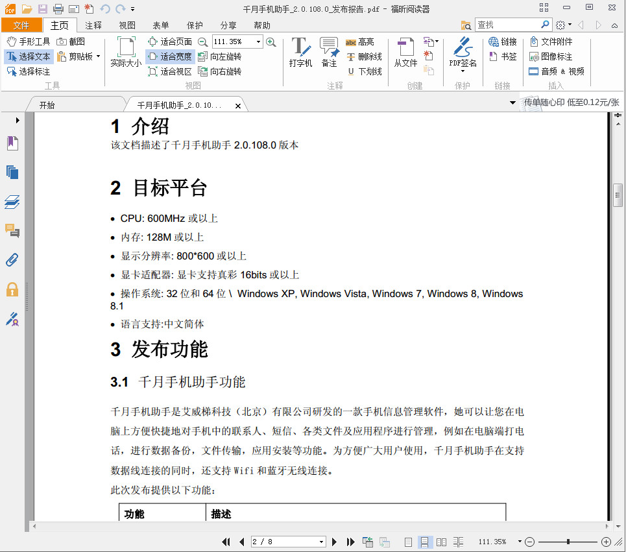Open the attachments paperclip panel
This screenshot has height=552, width=626.
[x=12, y=260]
